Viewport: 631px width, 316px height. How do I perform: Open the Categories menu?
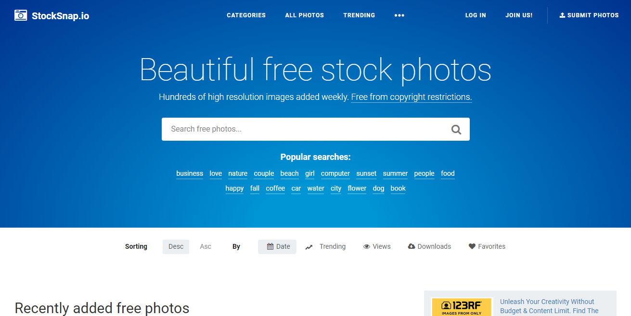246,15
